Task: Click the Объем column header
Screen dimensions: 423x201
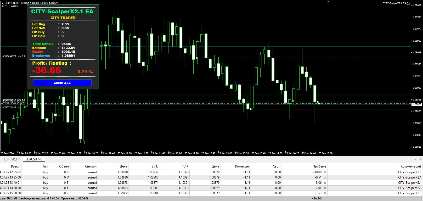Action: (64, 166)
